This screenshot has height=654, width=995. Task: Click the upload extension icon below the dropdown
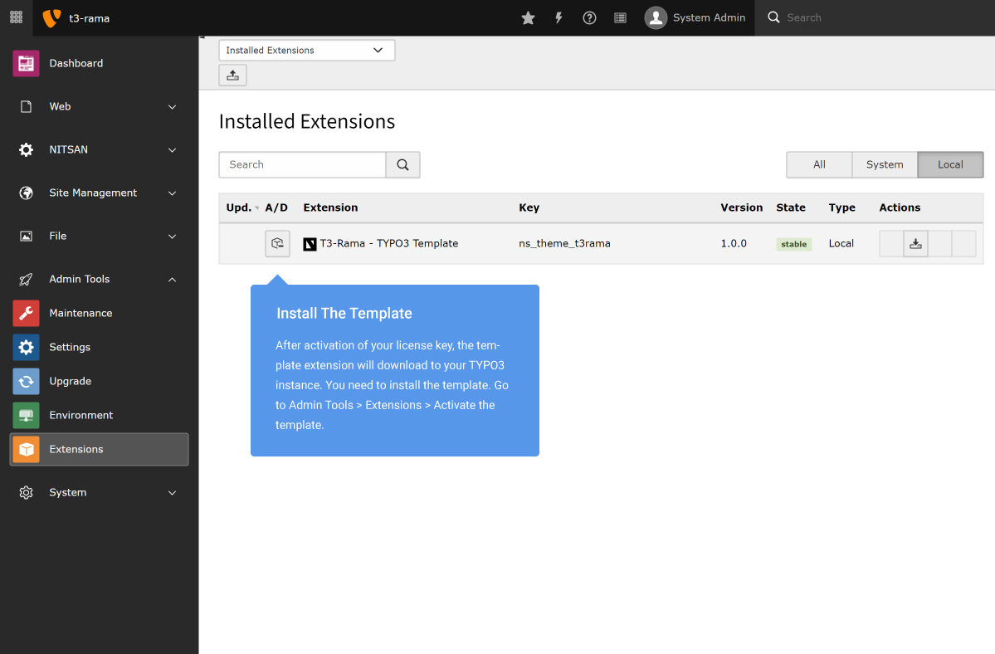point(232,75)
